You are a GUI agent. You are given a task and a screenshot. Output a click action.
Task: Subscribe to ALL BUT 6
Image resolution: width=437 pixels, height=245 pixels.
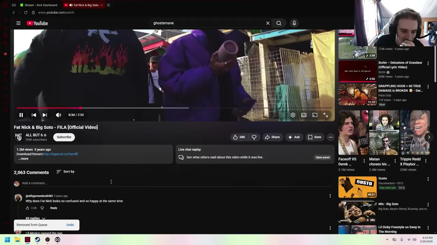click(64, 137)
